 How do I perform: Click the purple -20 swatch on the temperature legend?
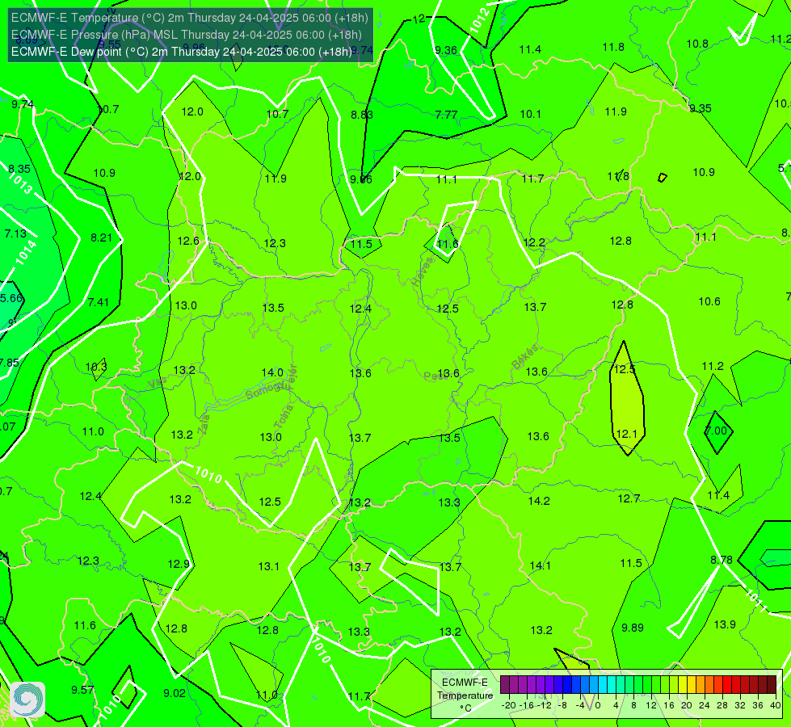click(504, 685)
